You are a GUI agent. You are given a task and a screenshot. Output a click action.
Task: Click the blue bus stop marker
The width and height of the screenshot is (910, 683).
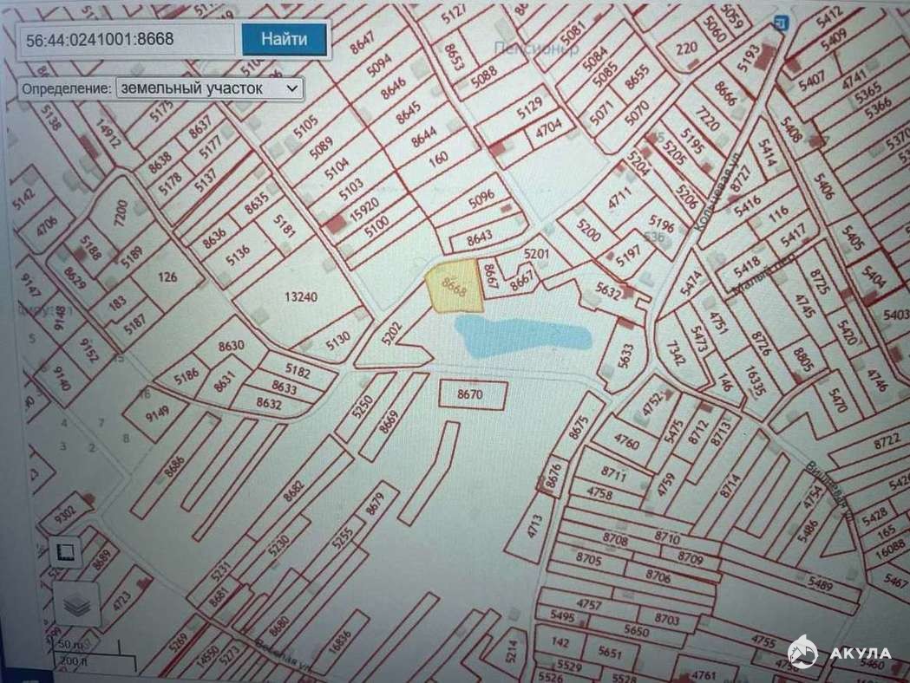(782, 23)
